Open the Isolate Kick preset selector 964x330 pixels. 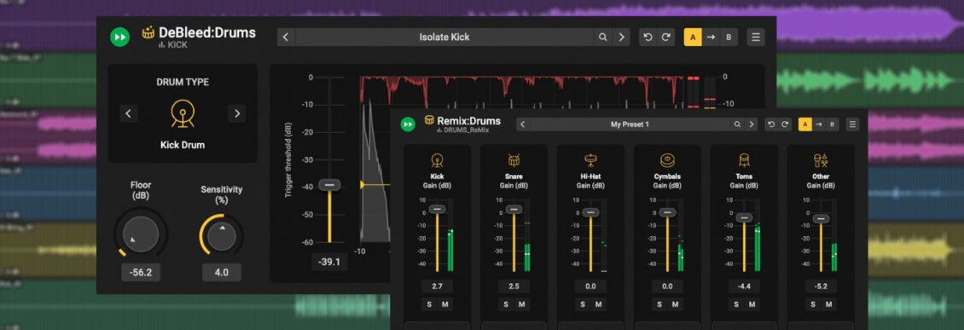[444, 37]
